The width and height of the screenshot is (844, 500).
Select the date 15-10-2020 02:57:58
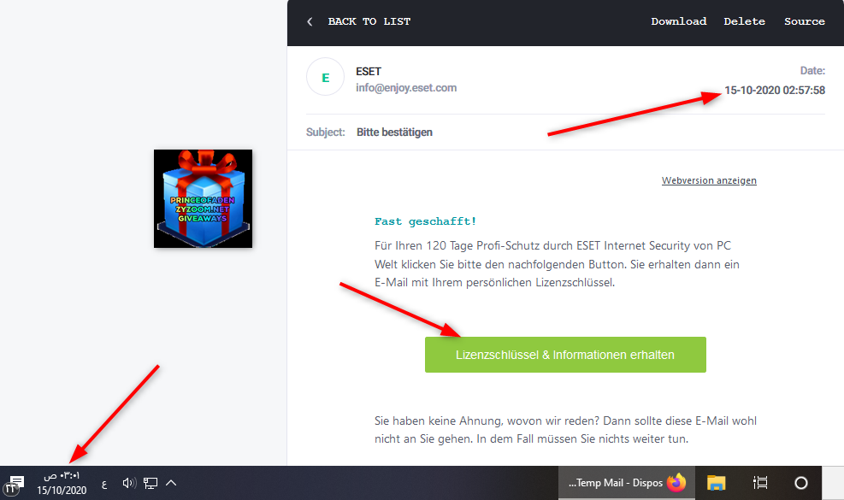pos(774,90)
